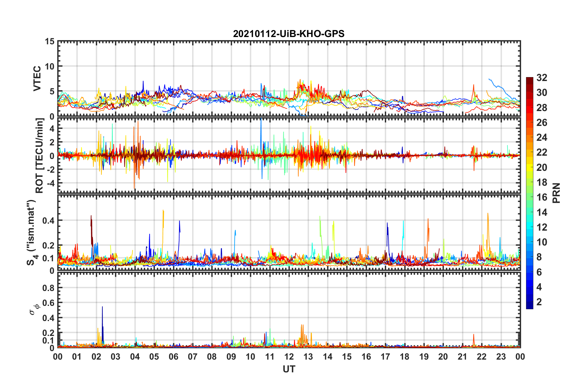Click colorbar tick label 20
The height and width of the screenshot is (386, 578).
542,168
